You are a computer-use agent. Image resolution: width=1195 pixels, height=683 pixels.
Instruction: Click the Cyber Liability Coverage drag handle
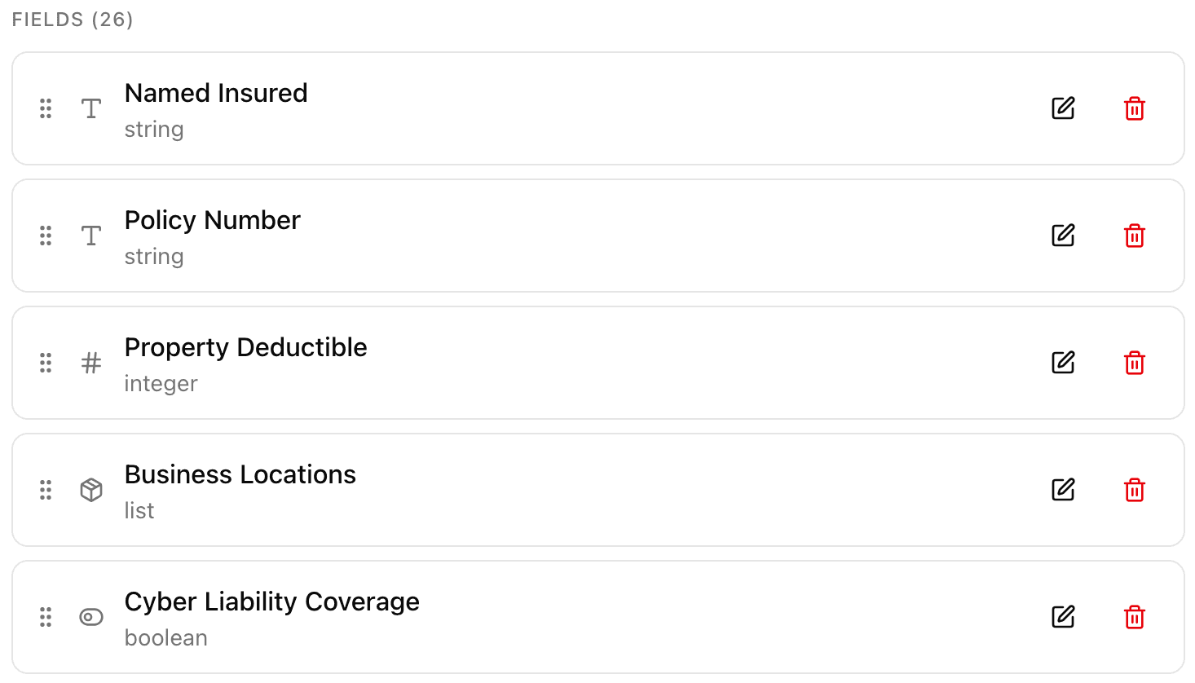[x=46, y=617]
